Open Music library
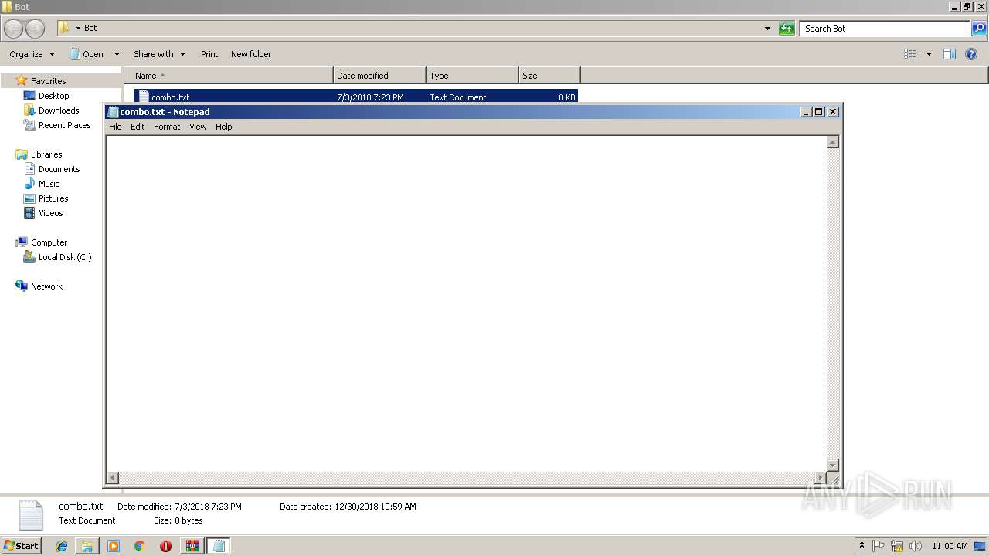The height and width of the screenshot is (556, 989). click(x=49, y=184)
